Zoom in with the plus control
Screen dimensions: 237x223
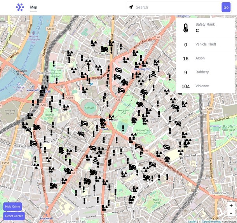click(231, 205)
